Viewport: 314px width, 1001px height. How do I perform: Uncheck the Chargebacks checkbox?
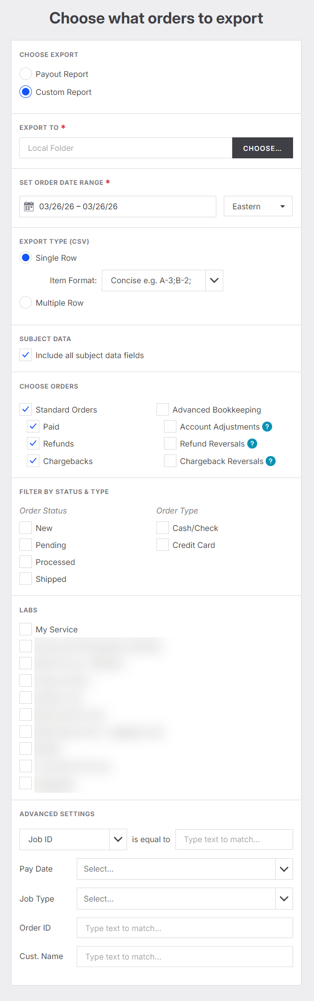click(x=33, y=461)
